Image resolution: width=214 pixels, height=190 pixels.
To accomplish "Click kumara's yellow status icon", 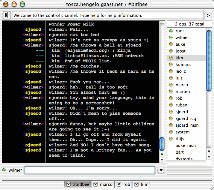I will 171,64.
